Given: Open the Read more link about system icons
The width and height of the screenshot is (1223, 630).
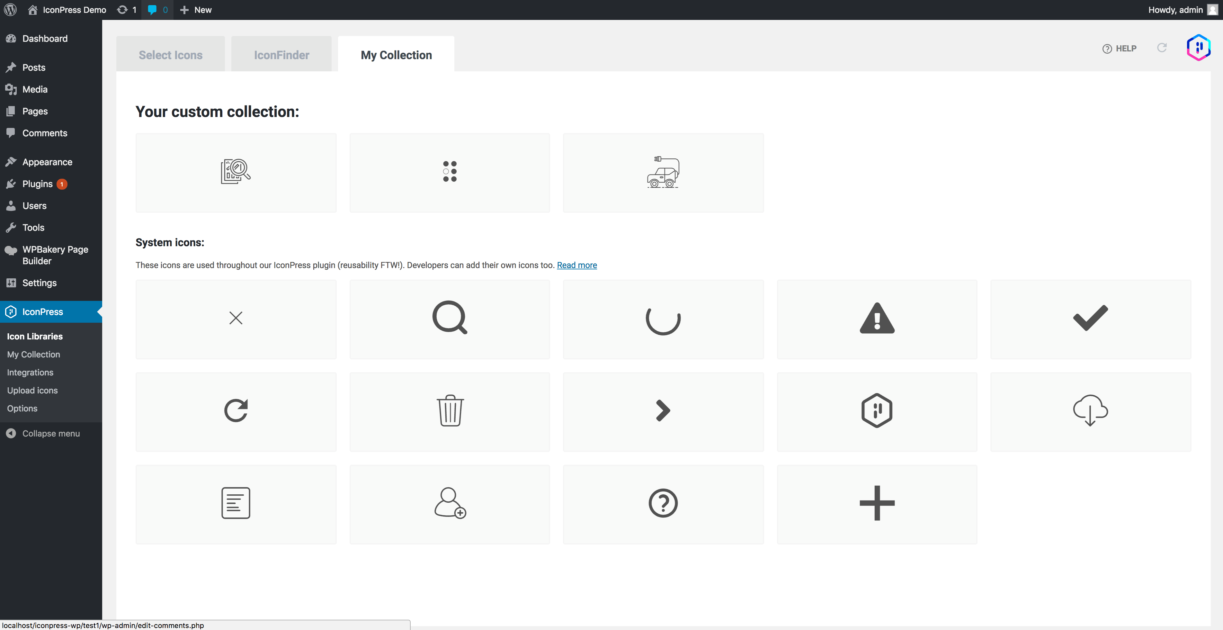Looking at the screenshot, I should tap(577, 265).
